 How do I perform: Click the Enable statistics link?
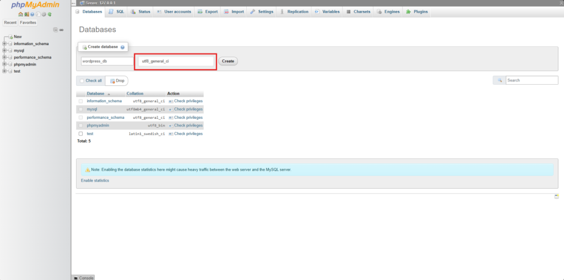tap(95, 180)
